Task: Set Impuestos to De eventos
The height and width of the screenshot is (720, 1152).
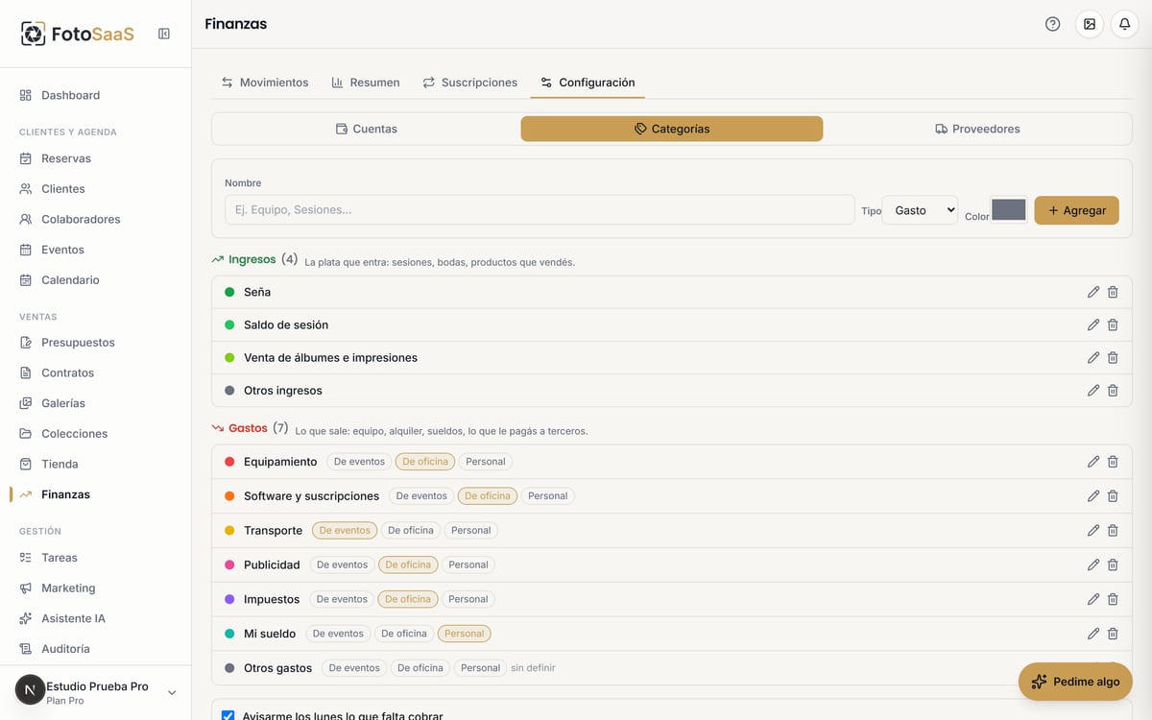Action: [x=343, y=599]
